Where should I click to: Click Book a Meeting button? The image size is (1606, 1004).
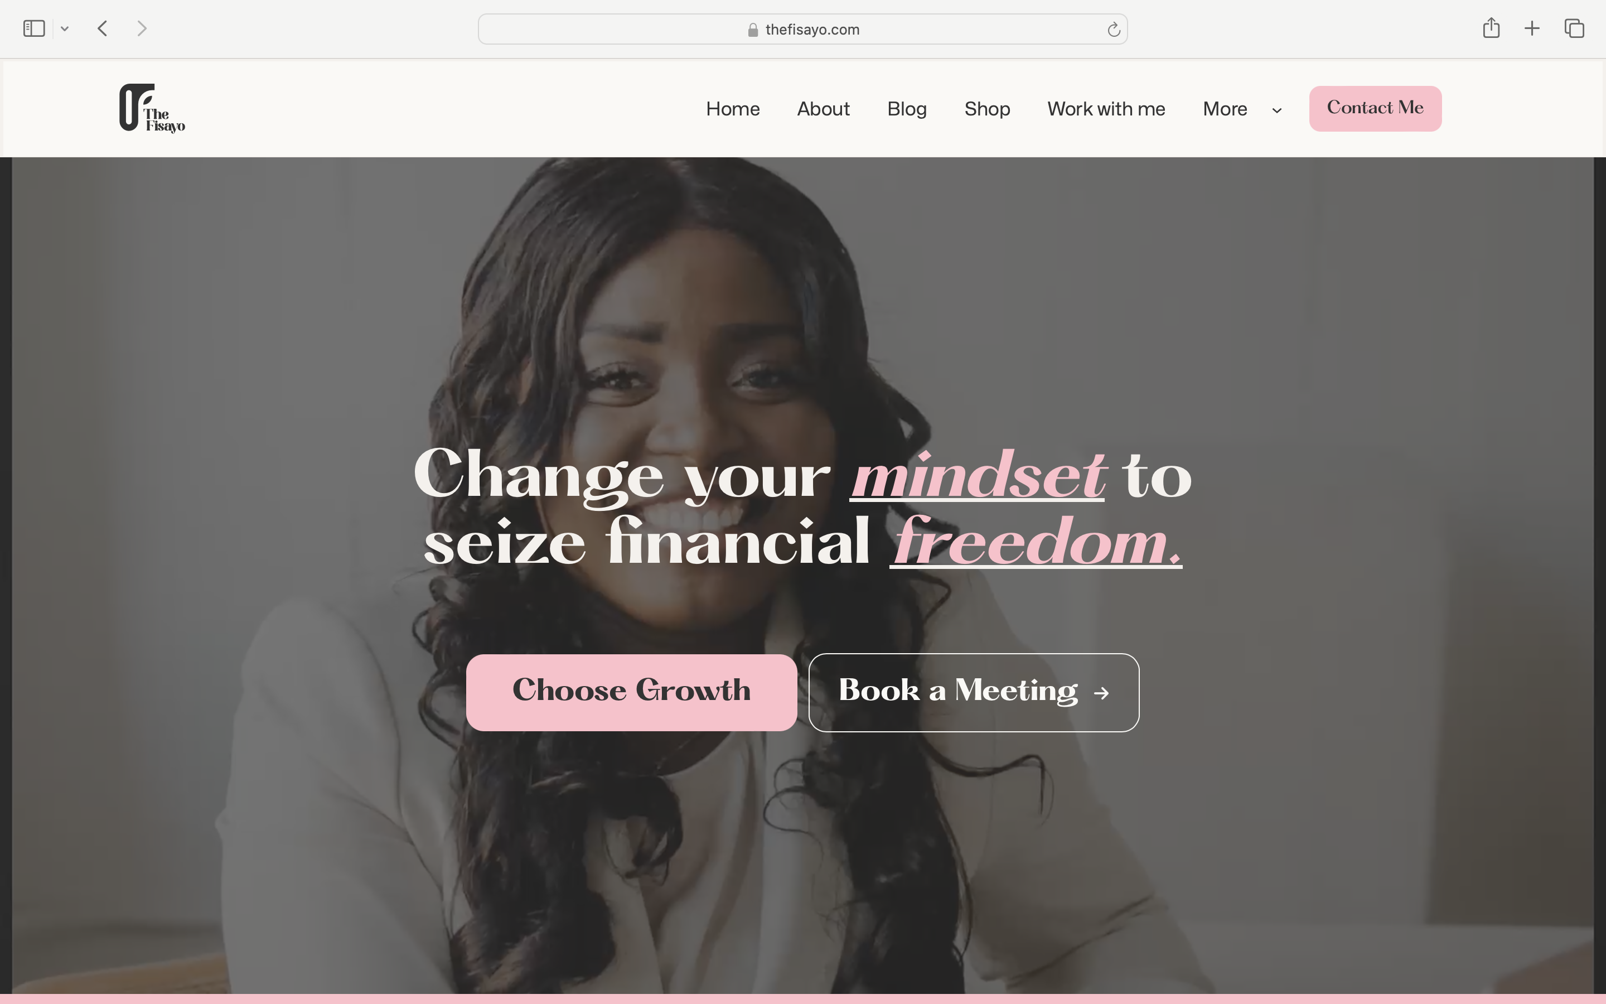coord(974,692)
